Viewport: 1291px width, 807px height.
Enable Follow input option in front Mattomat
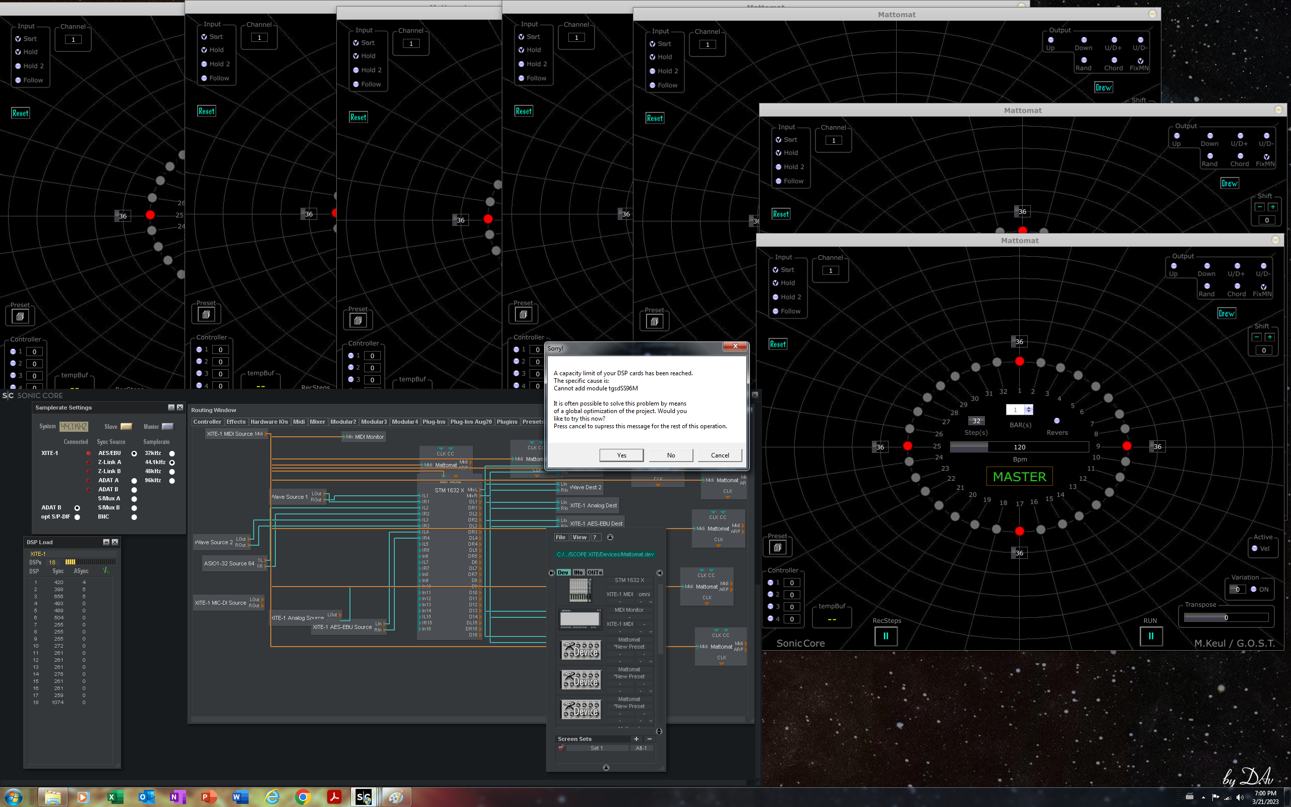(776, 311)
